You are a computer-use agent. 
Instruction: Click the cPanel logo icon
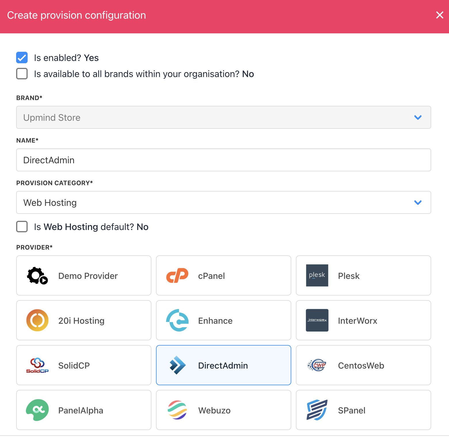click(x=177, y=276)
